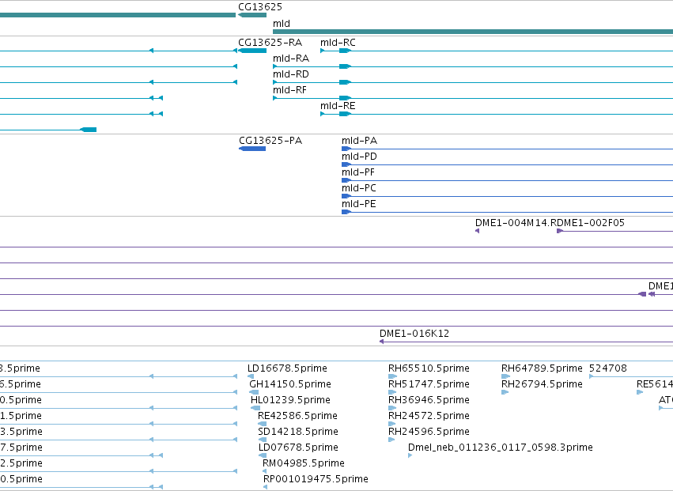Select the RH24596.5prime EST label

(x=429, y=432)
